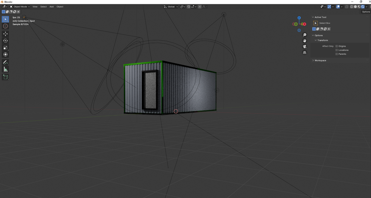The height and width of the screenshot is (198, 371).
Task: Enable Affect Only Locations checkbox
Action: click(337, 50)
